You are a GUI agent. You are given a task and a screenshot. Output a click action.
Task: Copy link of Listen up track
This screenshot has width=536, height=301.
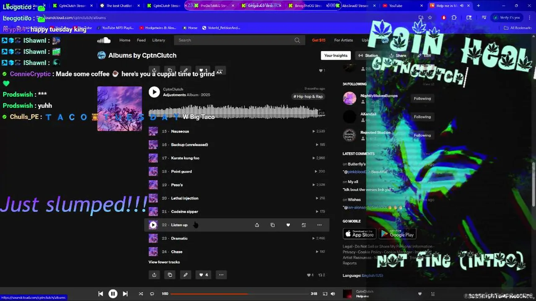[x=273, y=225]
